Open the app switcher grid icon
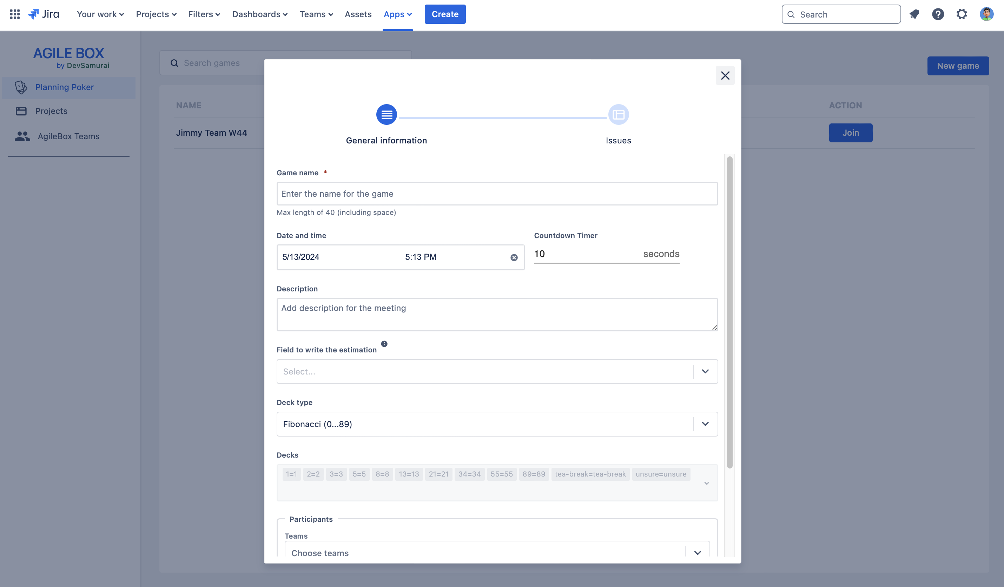 (x=15, y=14)
